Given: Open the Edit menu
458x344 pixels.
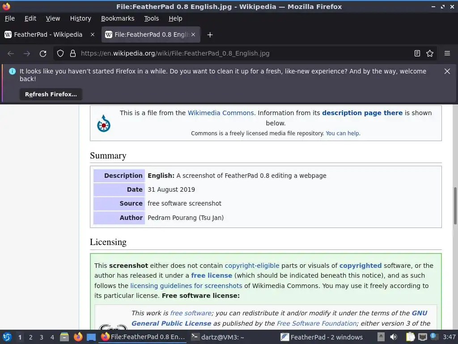Looking at the screenshot, I should [30, 18].
